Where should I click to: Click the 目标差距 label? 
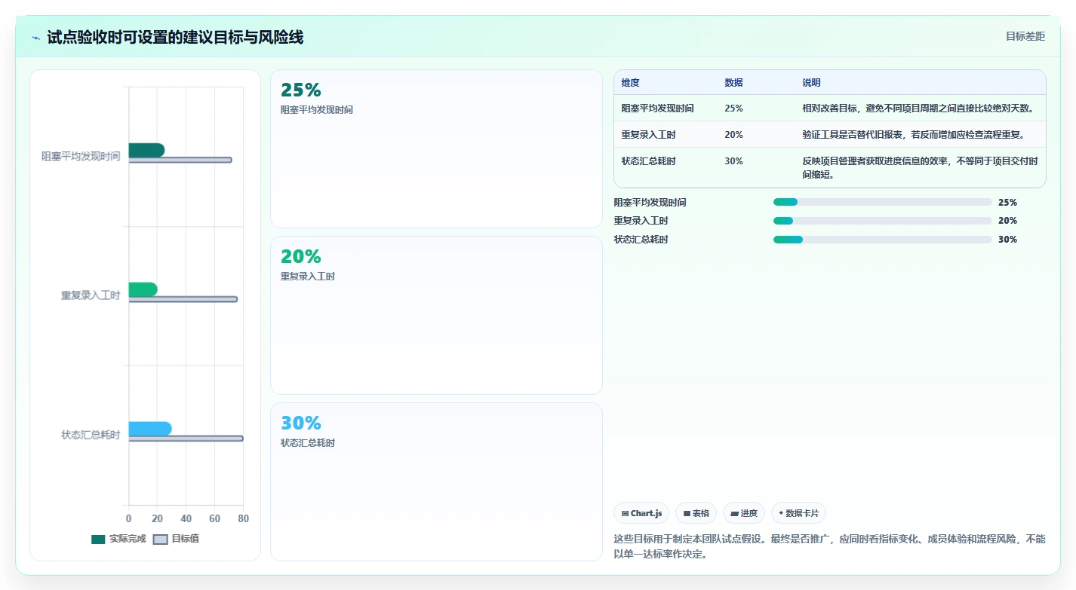pyautogui.click(x=1025, y=36)
